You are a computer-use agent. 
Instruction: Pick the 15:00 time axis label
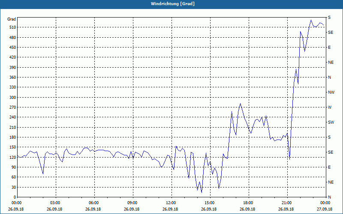(210, 203)
